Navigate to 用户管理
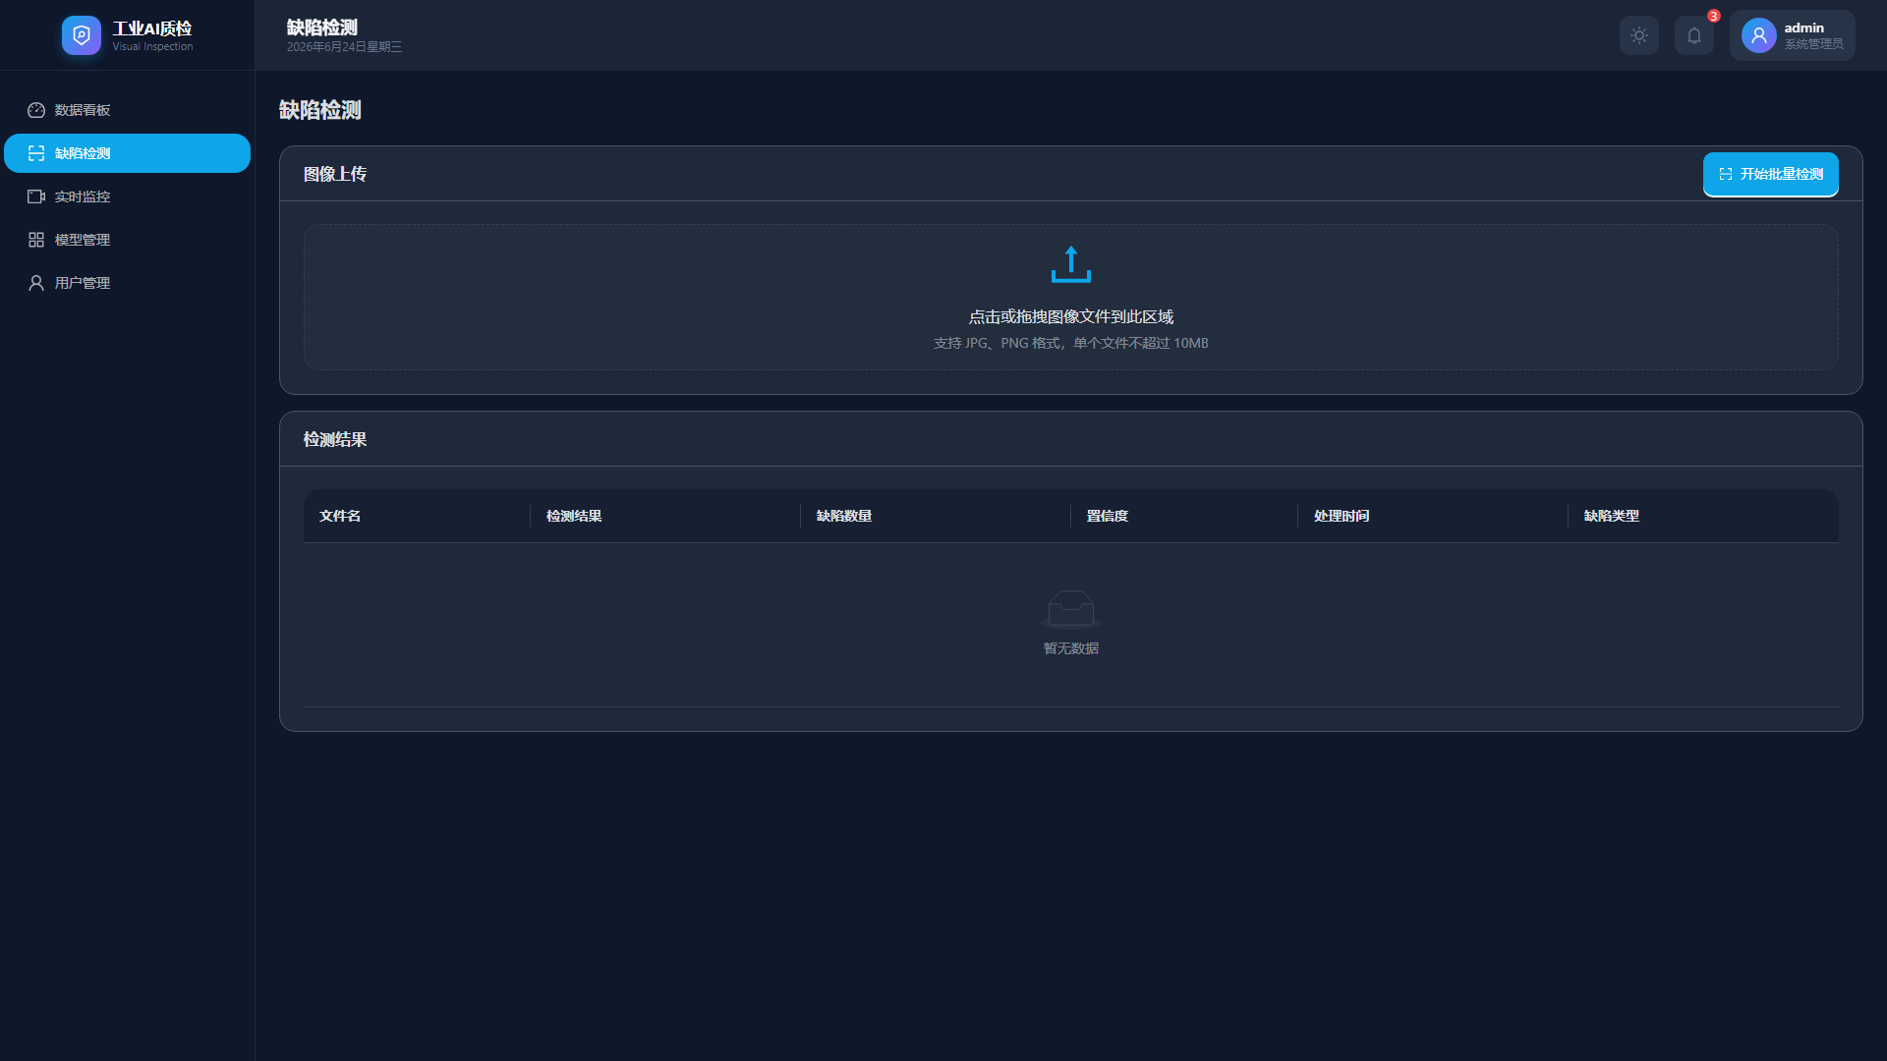1887x1061 pixels. 128,283
